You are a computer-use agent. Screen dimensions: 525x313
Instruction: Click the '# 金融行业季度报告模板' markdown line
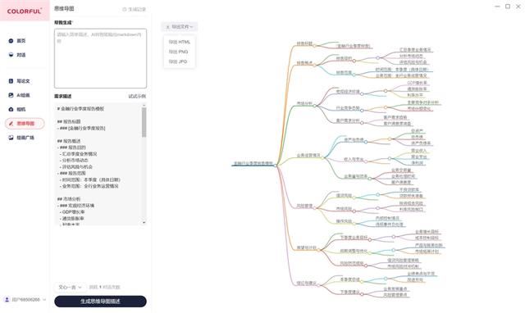[80, 109]
